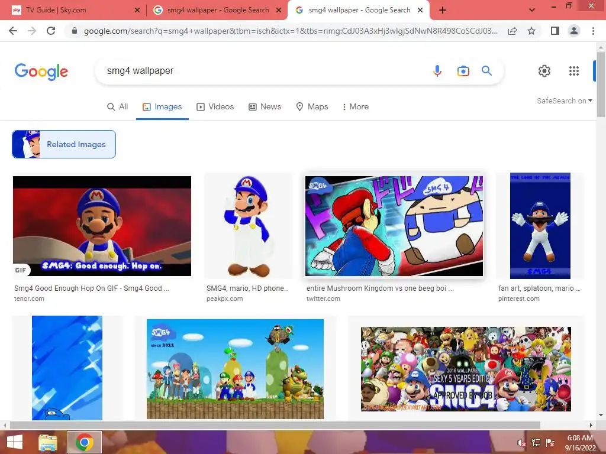Open the tenor.com source link
The width and height of the screenshot is (606, 454).
tap(30, 299)
